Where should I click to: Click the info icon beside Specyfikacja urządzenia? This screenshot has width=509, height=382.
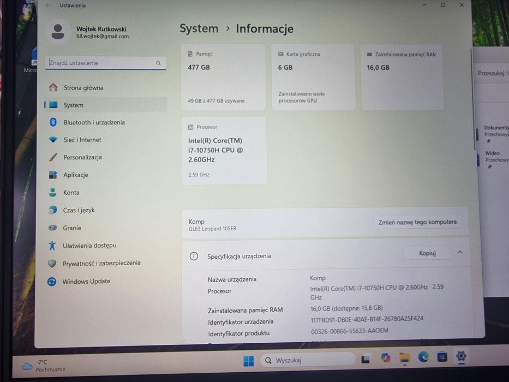pos(194,256)
